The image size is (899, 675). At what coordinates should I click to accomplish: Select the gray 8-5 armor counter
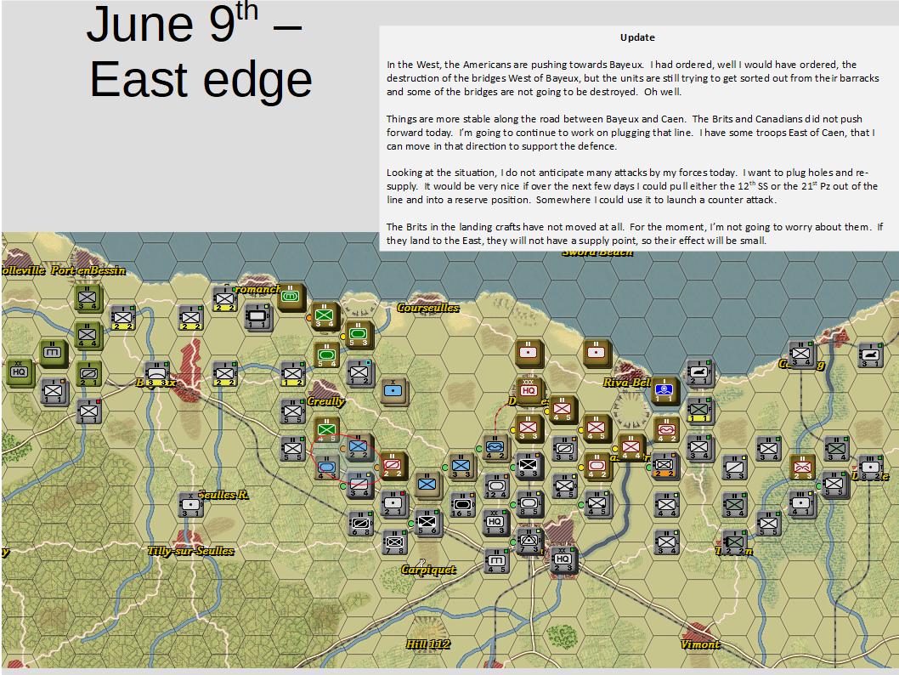529,503
